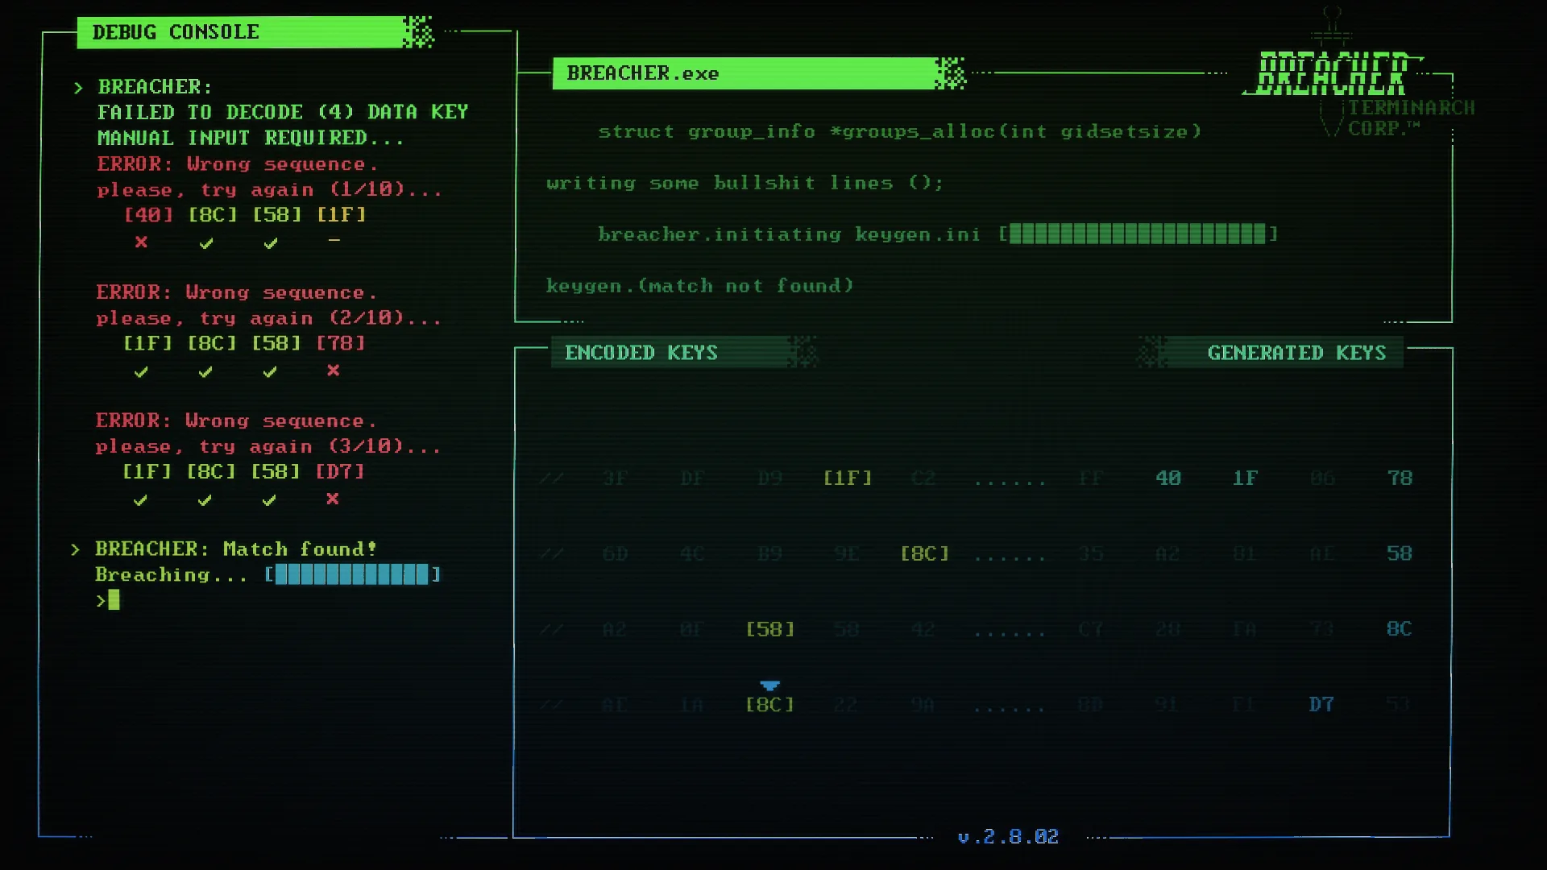Click the dim generated key C7
This screenshot has height=870, width=1547.
coord(1091,629)
